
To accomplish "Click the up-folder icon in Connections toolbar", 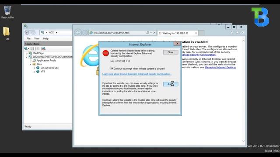I will pos(38,48).
